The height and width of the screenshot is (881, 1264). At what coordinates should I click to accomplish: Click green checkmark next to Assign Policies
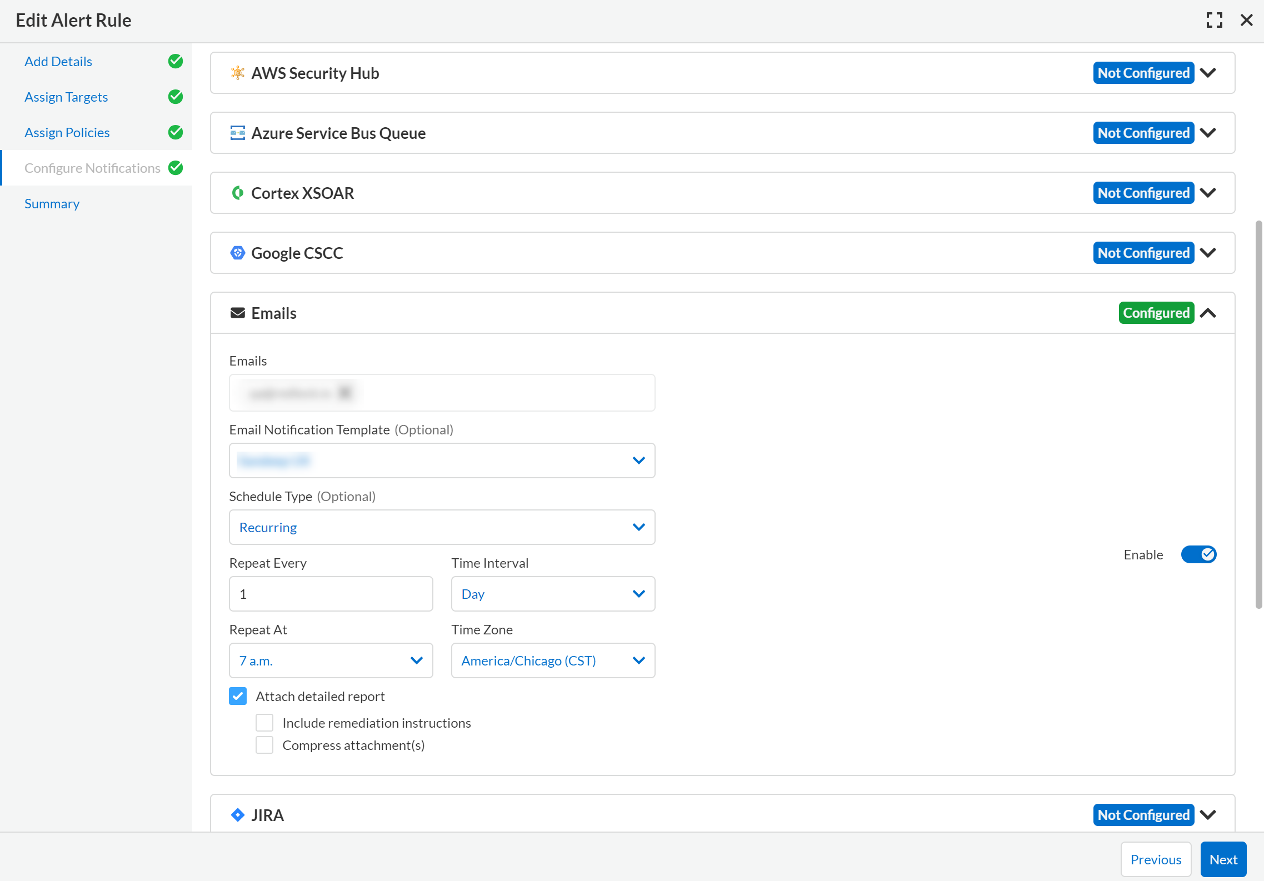coord(176,132)
